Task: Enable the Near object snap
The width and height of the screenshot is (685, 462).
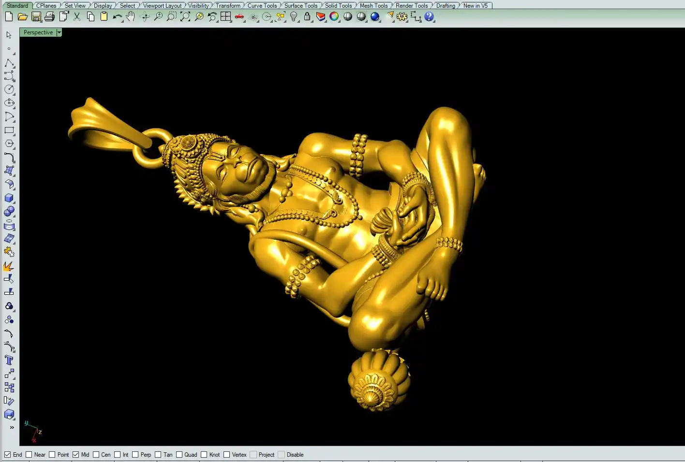Action: [29, 455]
